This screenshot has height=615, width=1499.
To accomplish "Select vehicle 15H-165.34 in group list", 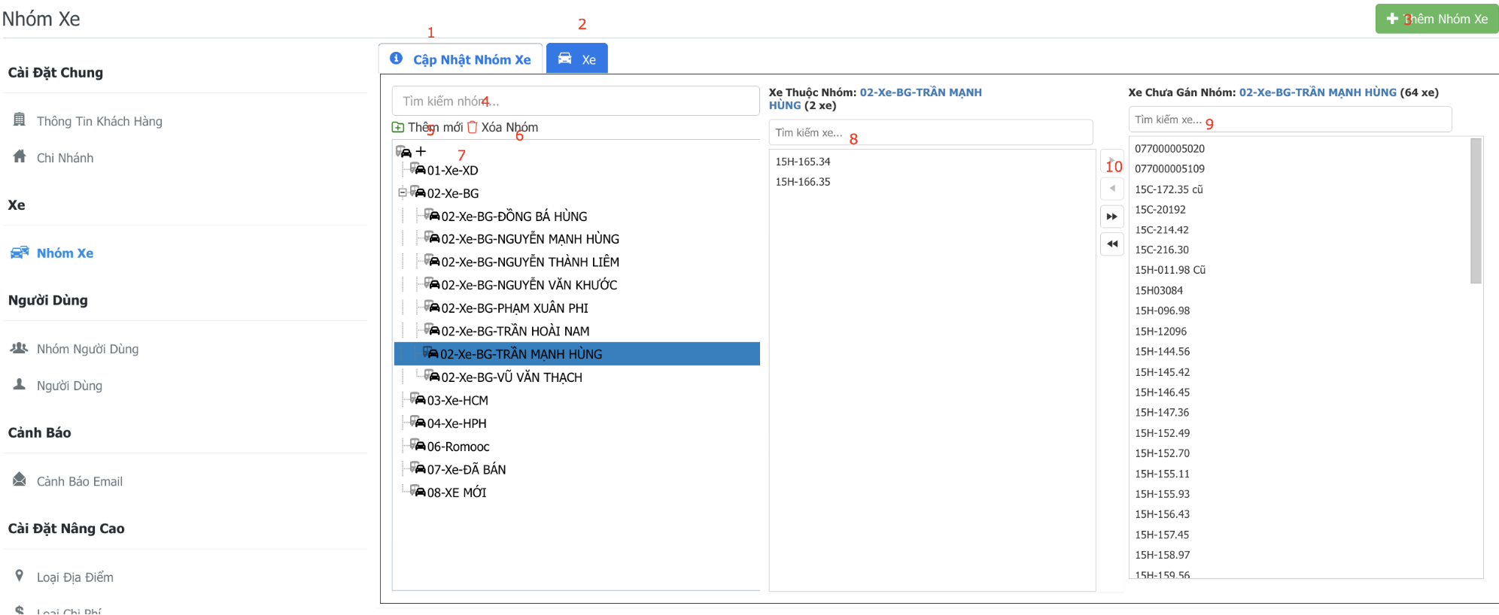I will 803,162.
